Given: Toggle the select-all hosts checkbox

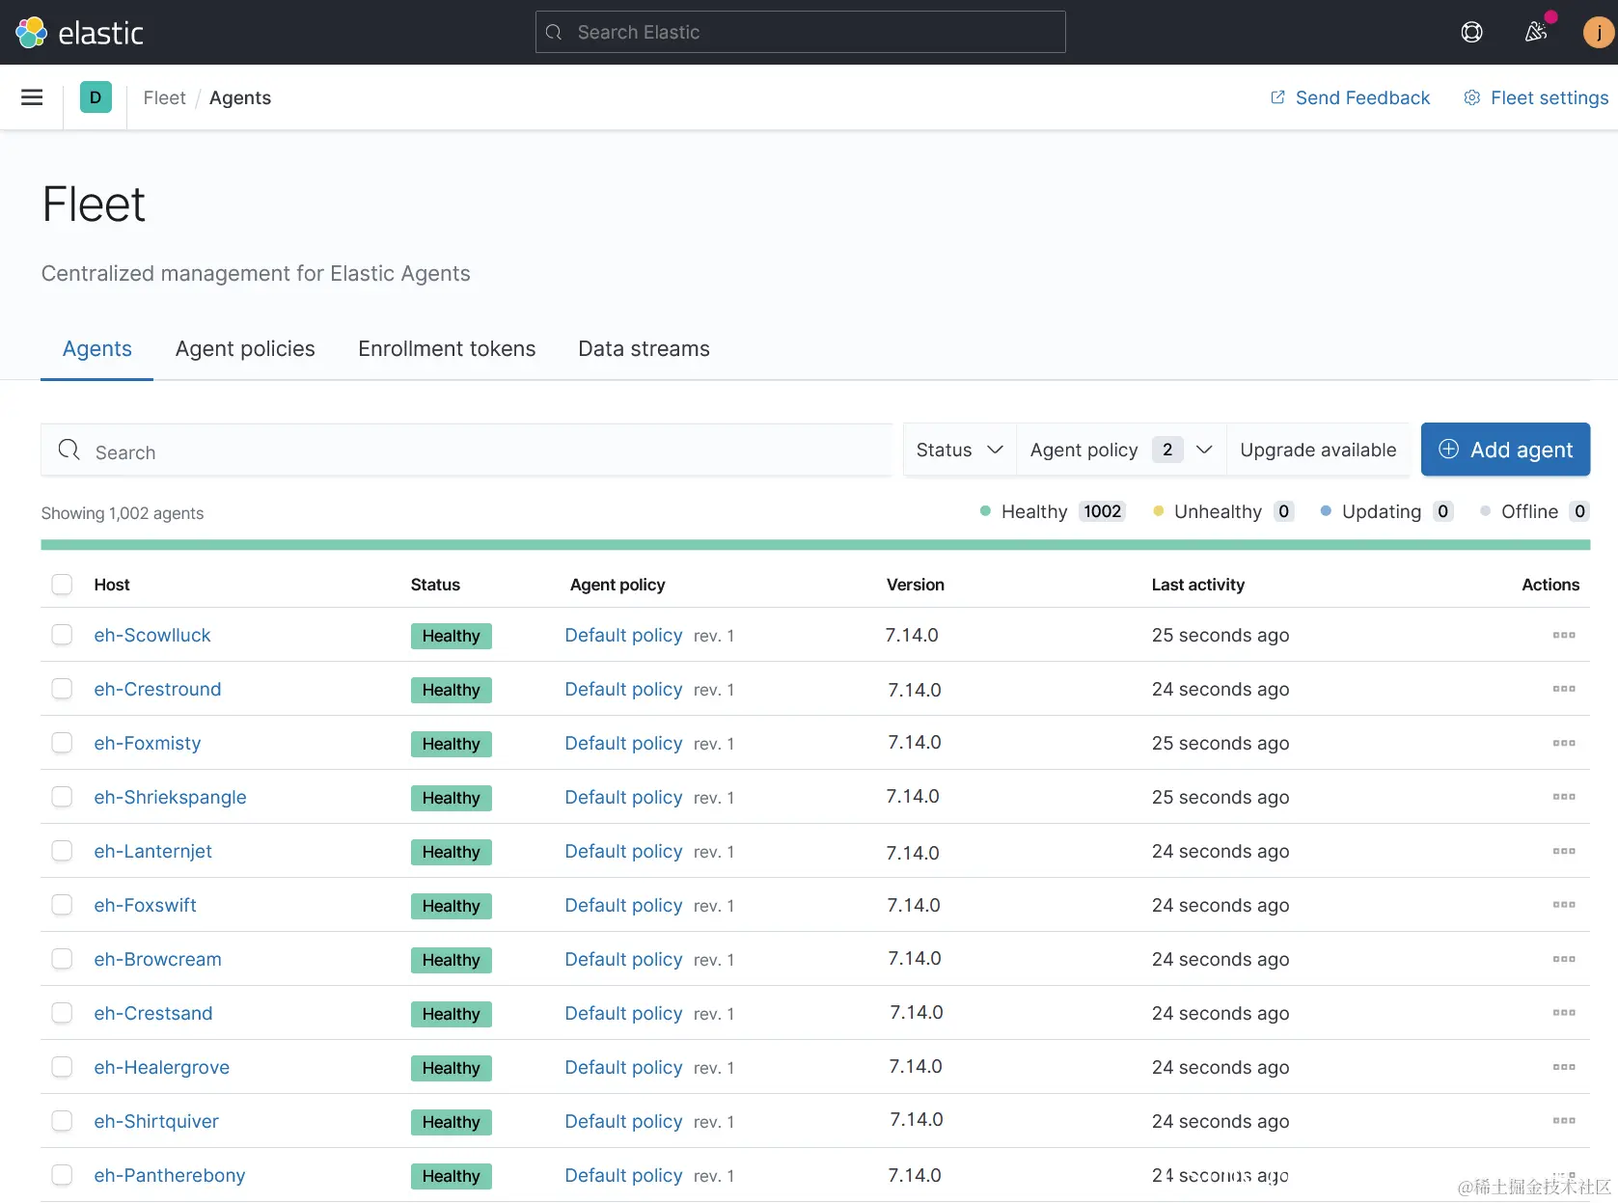Looking at the screenshot, I should [62, 585].
